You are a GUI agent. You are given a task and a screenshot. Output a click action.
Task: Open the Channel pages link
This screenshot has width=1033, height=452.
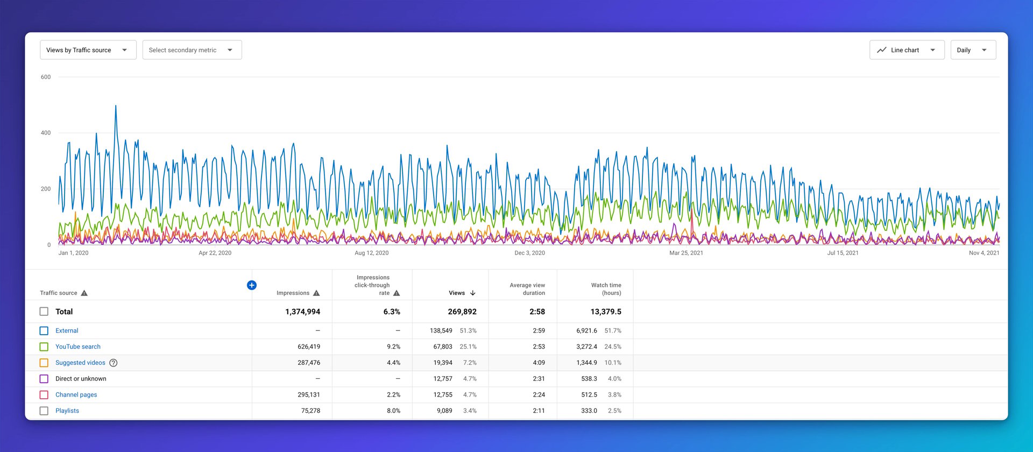pyautogui.click(x=76, y=395)
